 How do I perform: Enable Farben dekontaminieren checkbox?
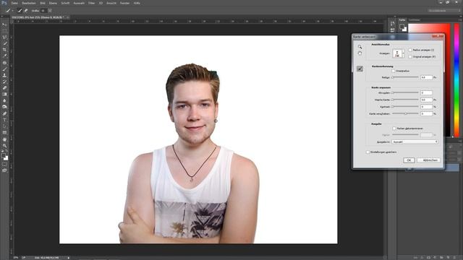(394, 129)
